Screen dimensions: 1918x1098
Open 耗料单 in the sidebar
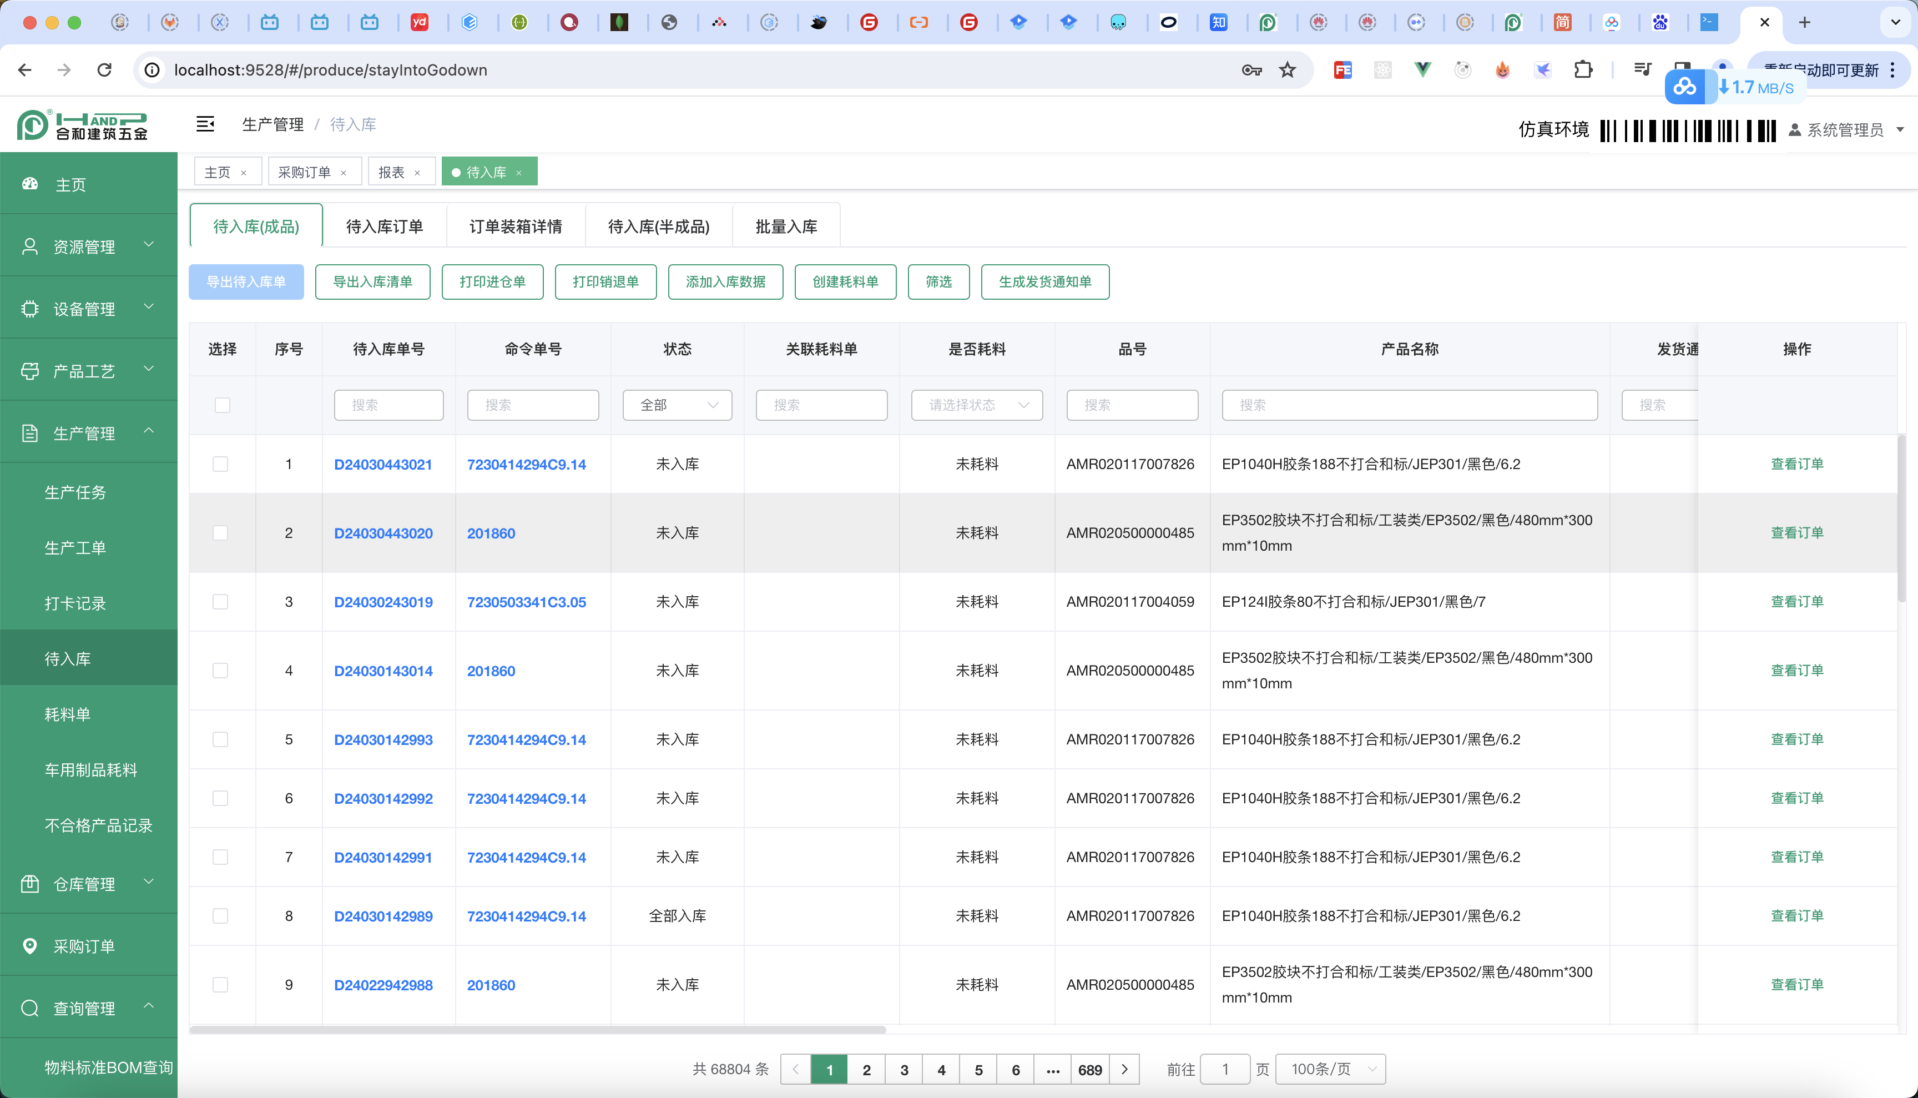pos(68,714)
